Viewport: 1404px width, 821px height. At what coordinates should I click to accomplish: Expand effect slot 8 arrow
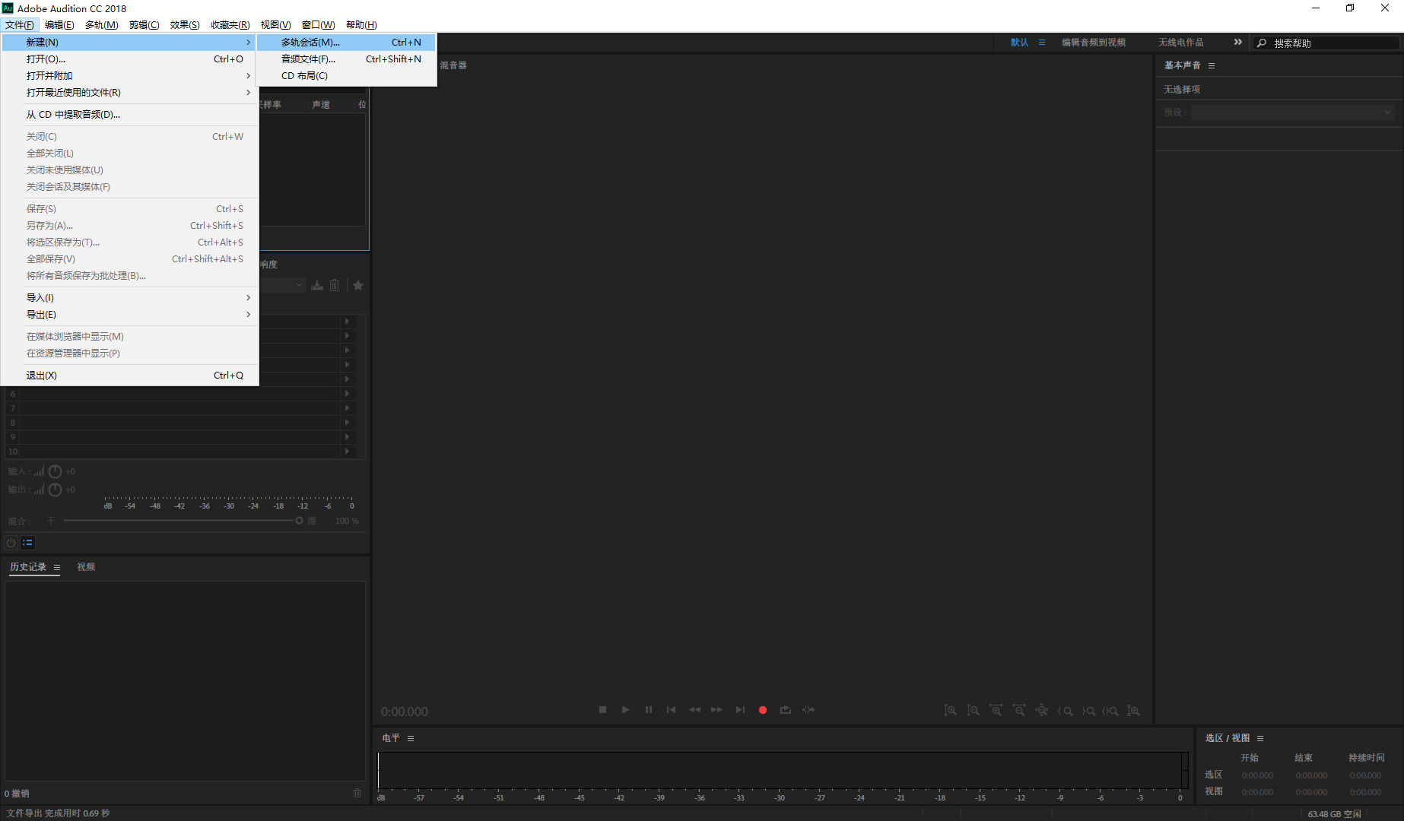[x=347, y=423]
